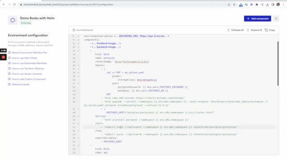Open the browser profile avatar
The image size is (287, 161).
[x=278, y=4]
